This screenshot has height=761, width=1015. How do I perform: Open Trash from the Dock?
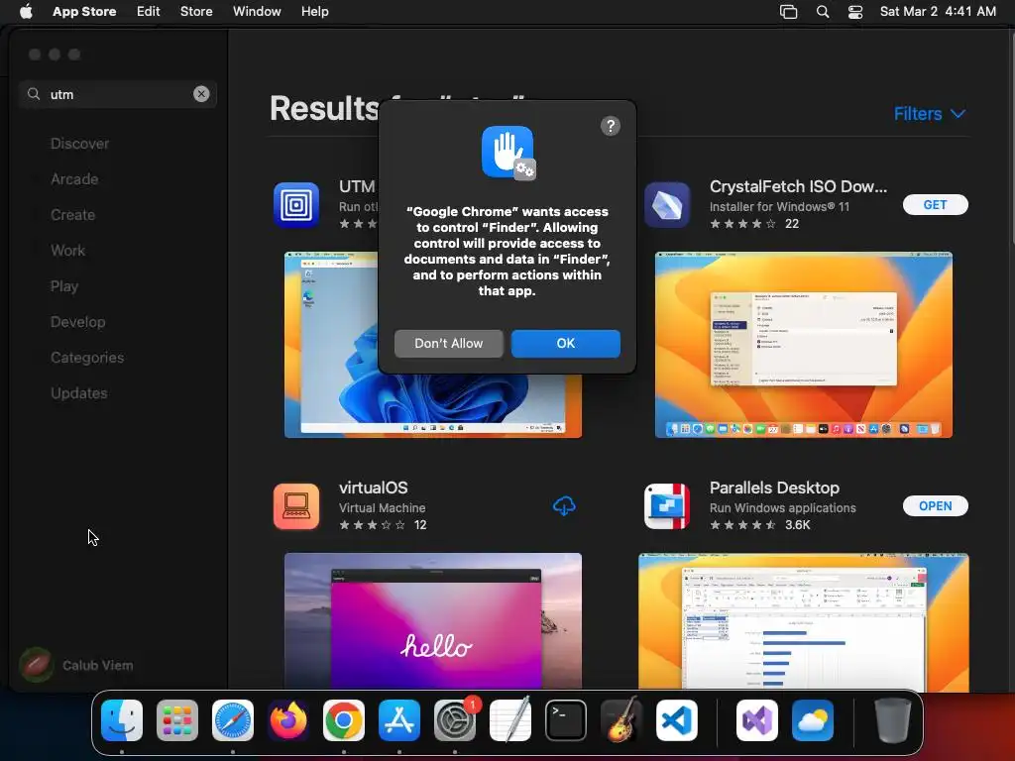point(893,720)
